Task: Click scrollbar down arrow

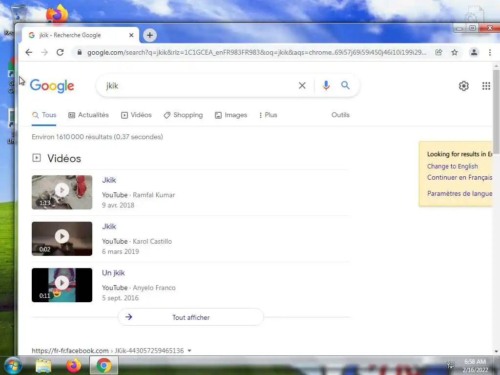Action: (496, 352)
